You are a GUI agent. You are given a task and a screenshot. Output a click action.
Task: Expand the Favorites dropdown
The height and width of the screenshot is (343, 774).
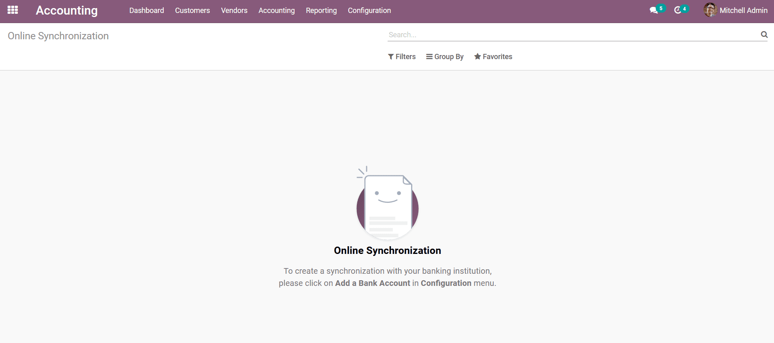tap(493, 57)
